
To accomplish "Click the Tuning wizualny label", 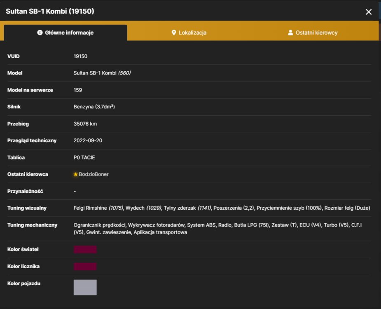I will point(27,208).
